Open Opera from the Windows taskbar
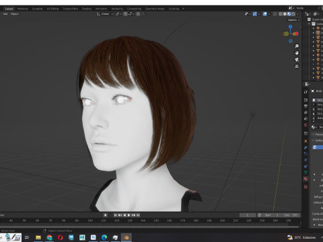The height and width of the screenshot is (242, 323). click(x=60, y=237)
